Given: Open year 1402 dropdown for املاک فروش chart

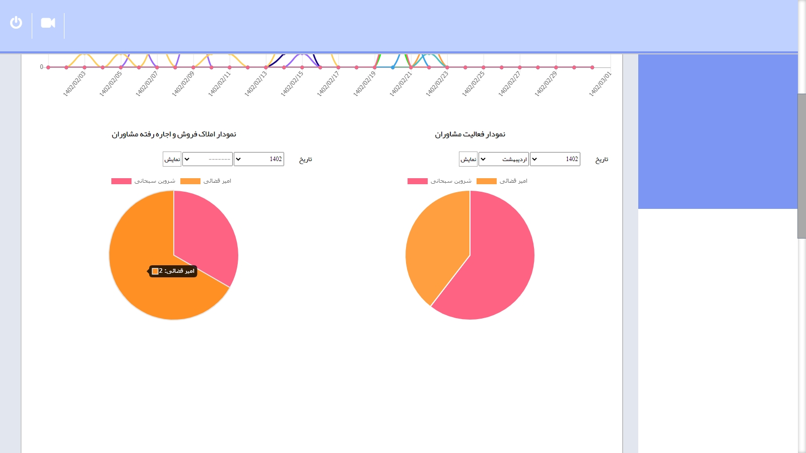Looking at the screenshot, I should click(x=258, y=159).
